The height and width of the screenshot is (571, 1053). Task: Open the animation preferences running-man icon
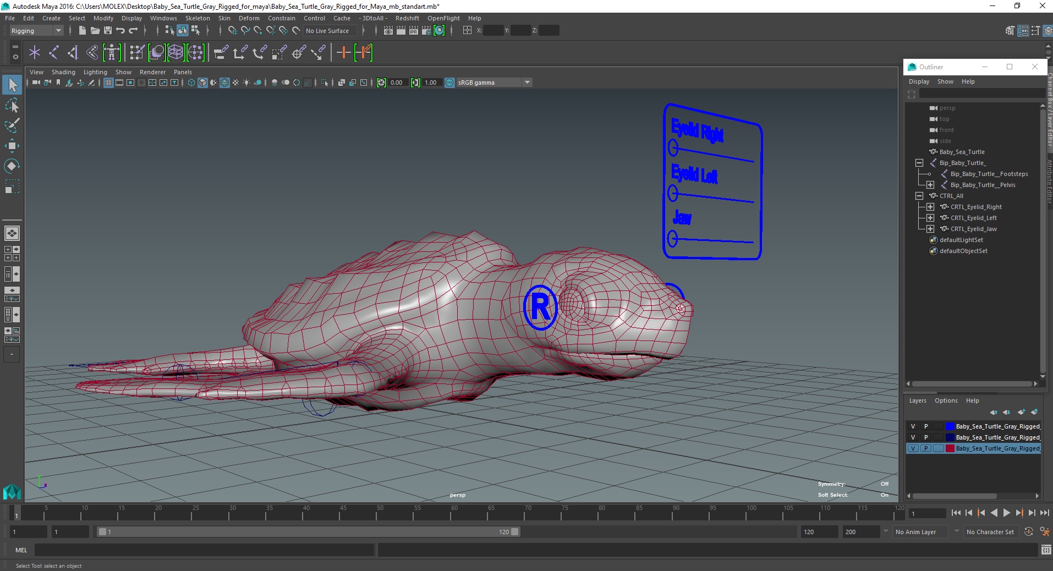point(1045,532)
